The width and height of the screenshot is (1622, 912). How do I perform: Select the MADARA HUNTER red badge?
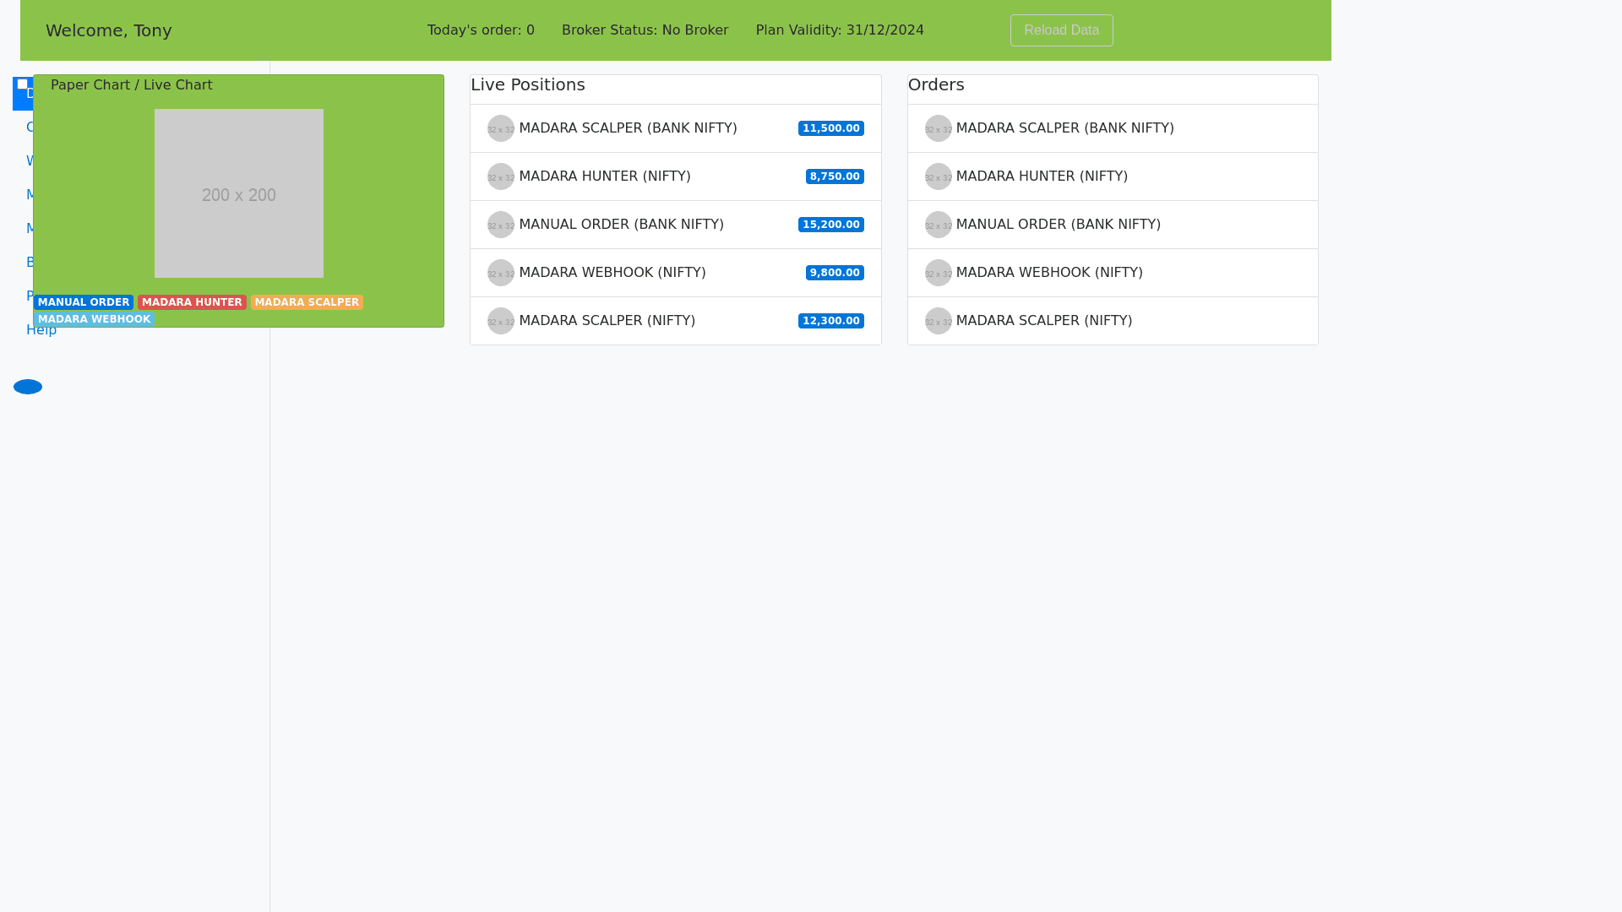click(192, 302)
